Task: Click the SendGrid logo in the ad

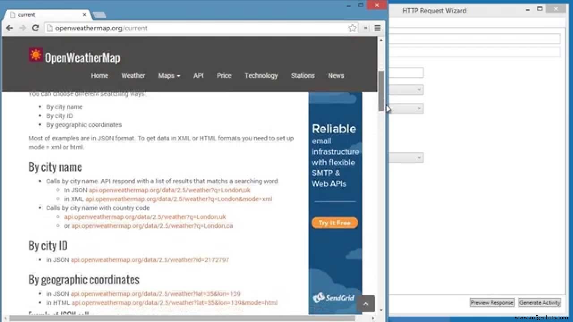Action: (333, 297)
